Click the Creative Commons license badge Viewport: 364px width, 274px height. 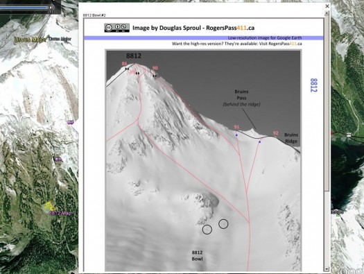116,28
